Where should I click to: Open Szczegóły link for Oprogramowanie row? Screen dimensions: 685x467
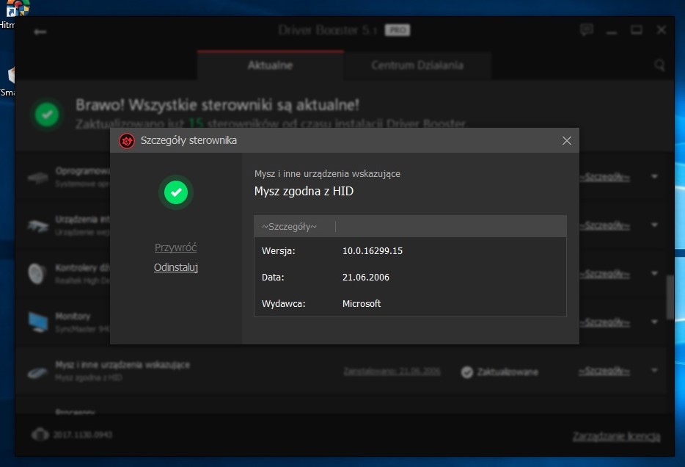tap(604, 177)
